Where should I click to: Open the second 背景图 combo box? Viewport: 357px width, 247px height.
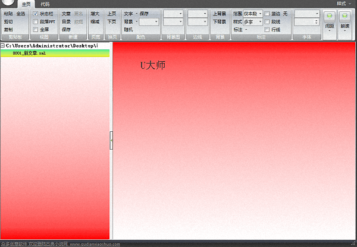[173, 22]
